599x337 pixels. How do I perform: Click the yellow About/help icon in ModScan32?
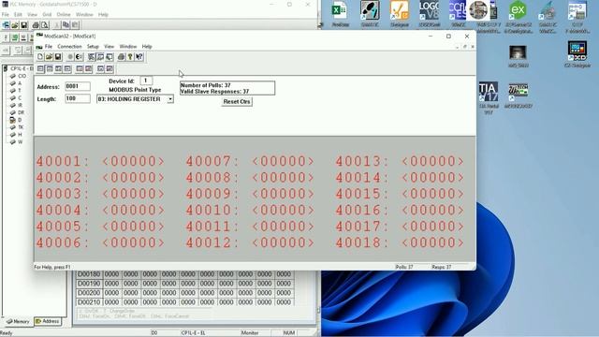(130, 57)
